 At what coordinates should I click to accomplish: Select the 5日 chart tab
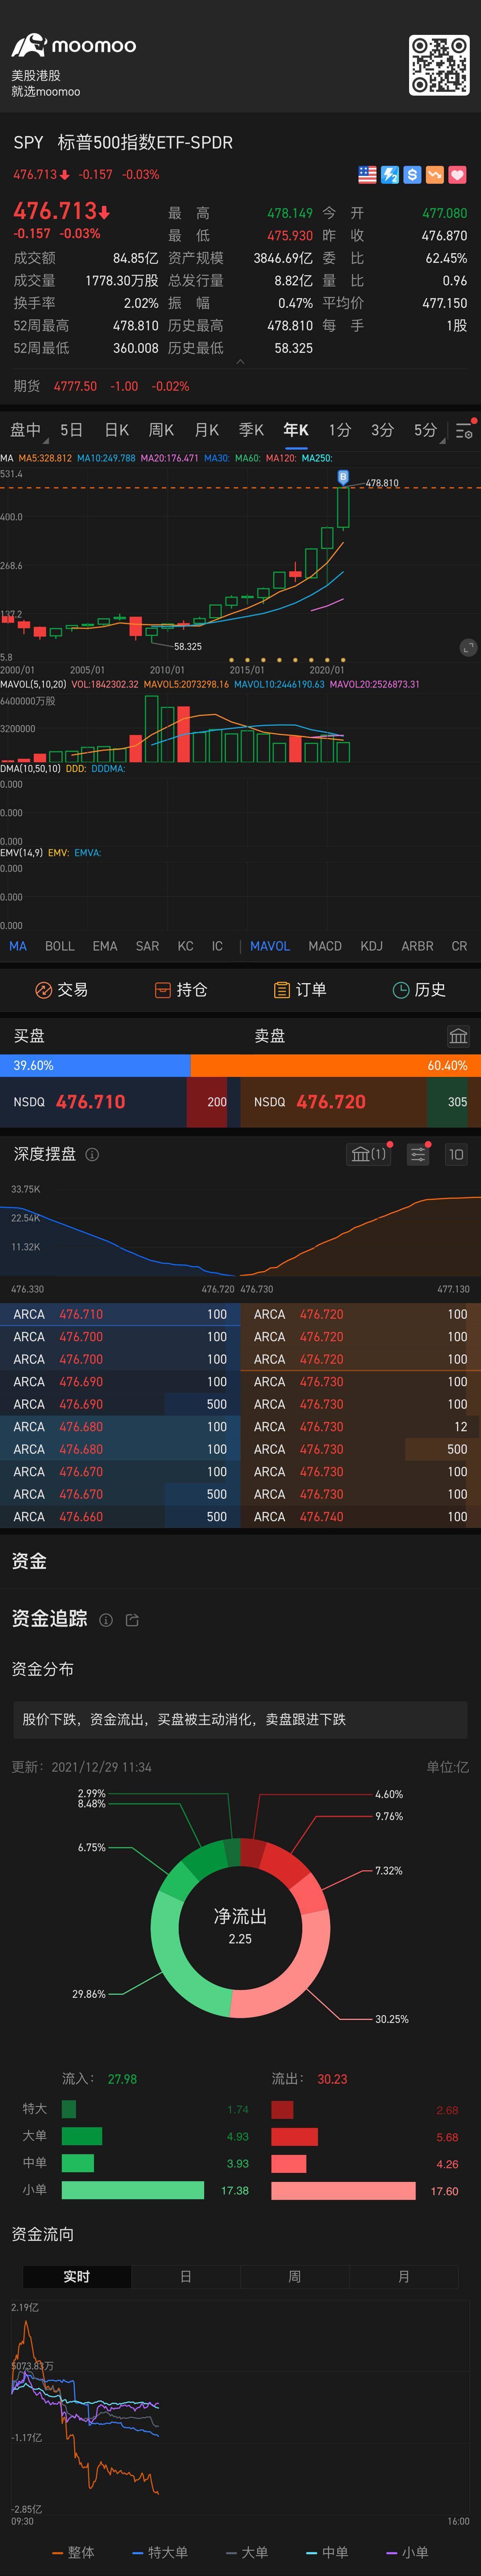71,430
